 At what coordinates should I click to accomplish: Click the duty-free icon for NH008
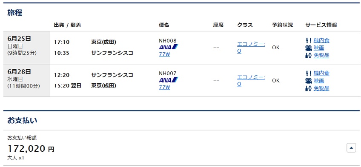click(x=308, y=55)
